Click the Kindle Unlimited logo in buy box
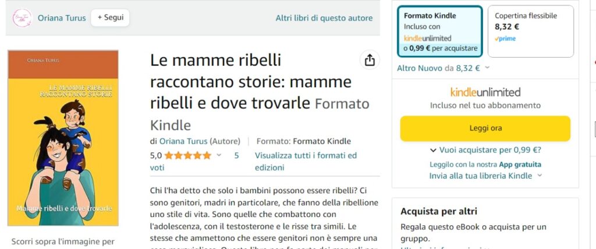Image resolution: width=596 pixels, height=249 pixels. [485, 92]
